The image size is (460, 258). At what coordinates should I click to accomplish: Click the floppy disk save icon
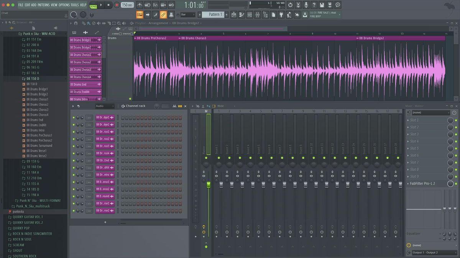[322, 5]
